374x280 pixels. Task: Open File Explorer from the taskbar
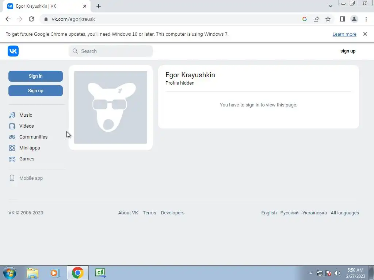[x=33, y=273]
